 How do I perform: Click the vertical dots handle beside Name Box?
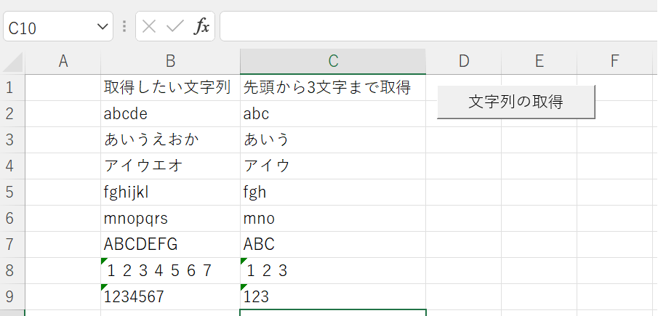[x=124, y=27]
